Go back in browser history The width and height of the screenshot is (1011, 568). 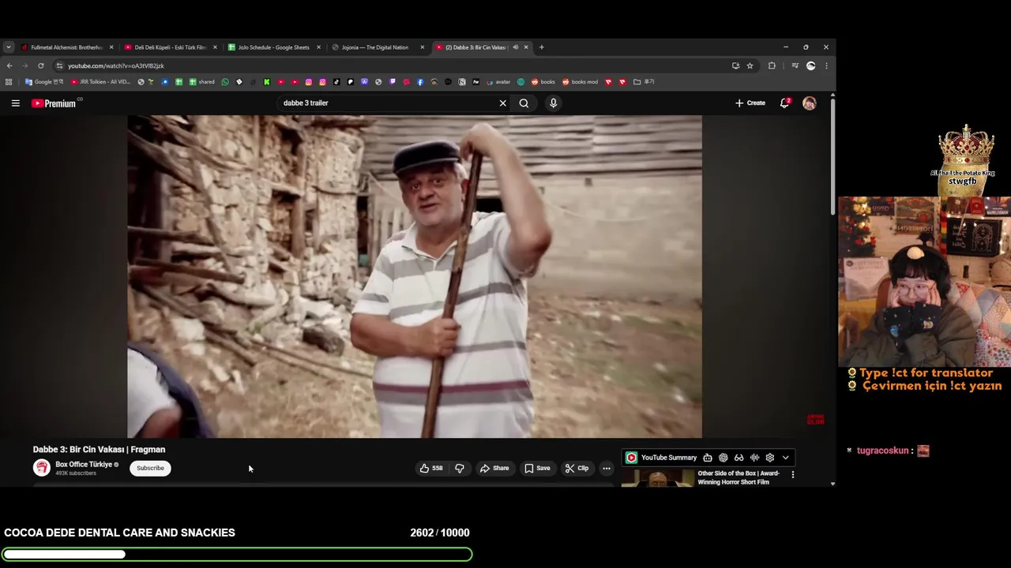(x=9, y=65)
